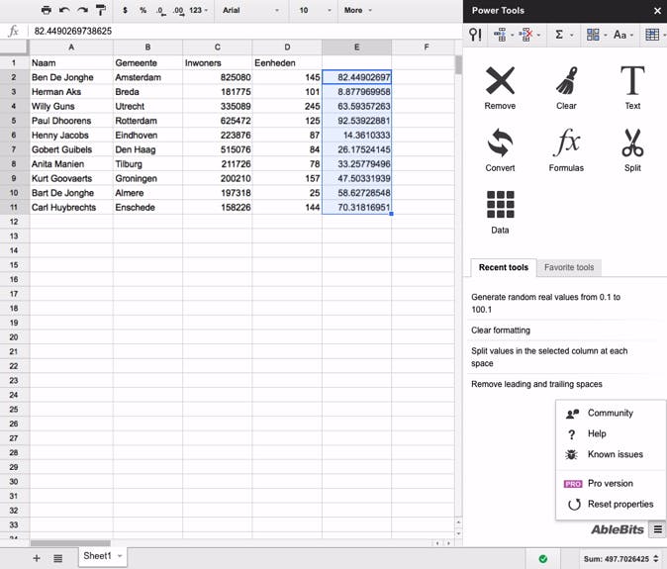Screen dimensions: 667x569
Task: Run recent tool Remove leading and trailing spaces
Action: tap(536, 384)
